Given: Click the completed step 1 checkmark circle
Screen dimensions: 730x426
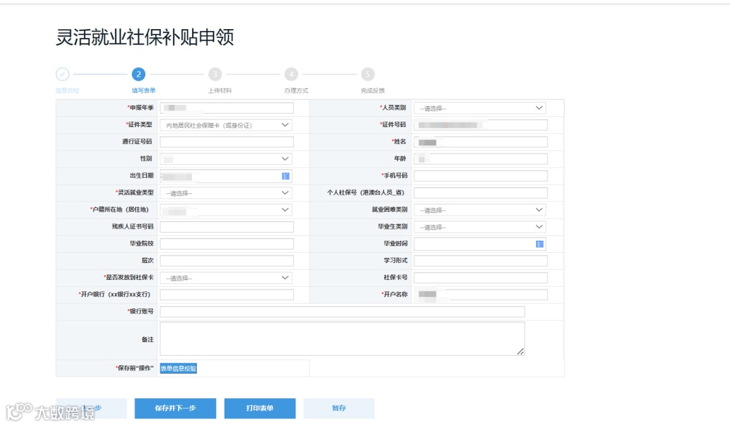Looking at the screenshot, I should tap(62, 74).
